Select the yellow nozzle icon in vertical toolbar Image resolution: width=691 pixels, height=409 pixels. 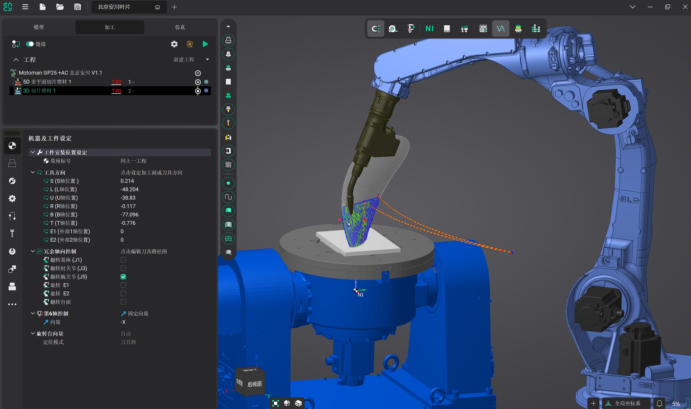[x=228, y=109]
